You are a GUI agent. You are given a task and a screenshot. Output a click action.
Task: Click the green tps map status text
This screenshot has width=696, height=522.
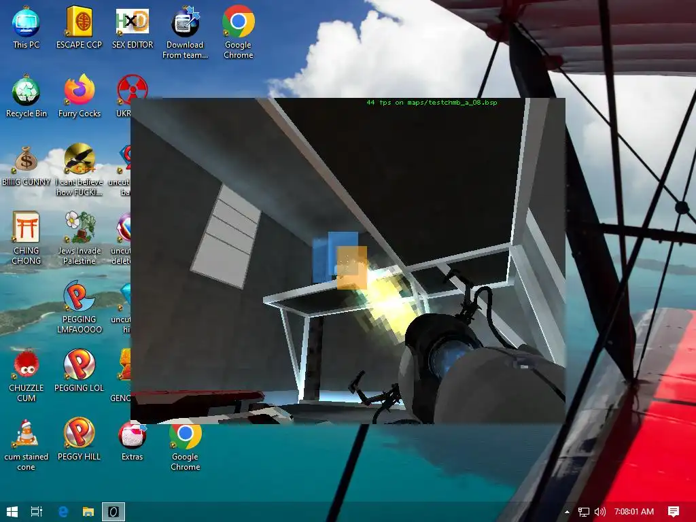pyautogui.click(x=432, y=103)
